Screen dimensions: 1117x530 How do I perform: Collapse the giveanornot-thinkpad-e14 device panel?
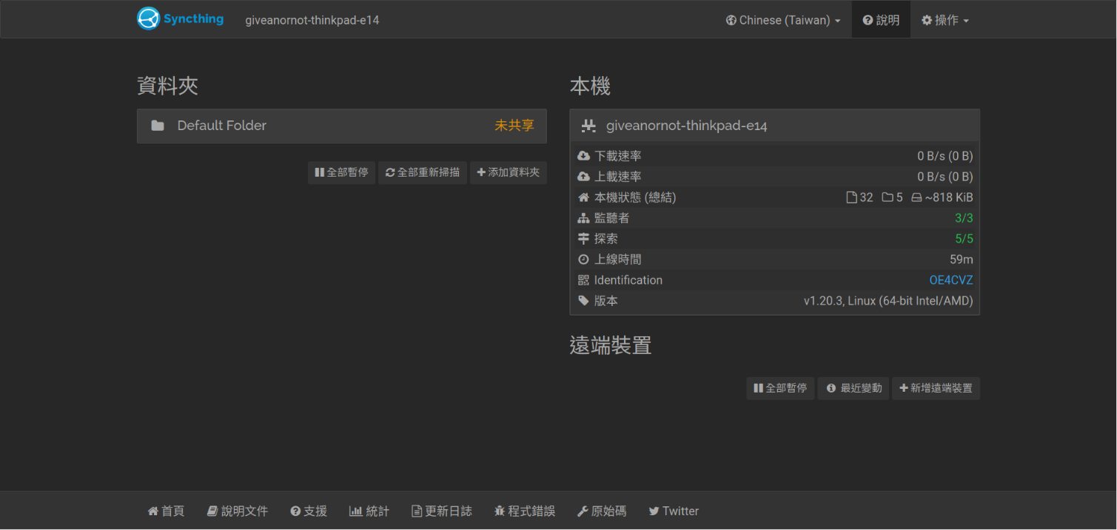(x=774, y=126)
